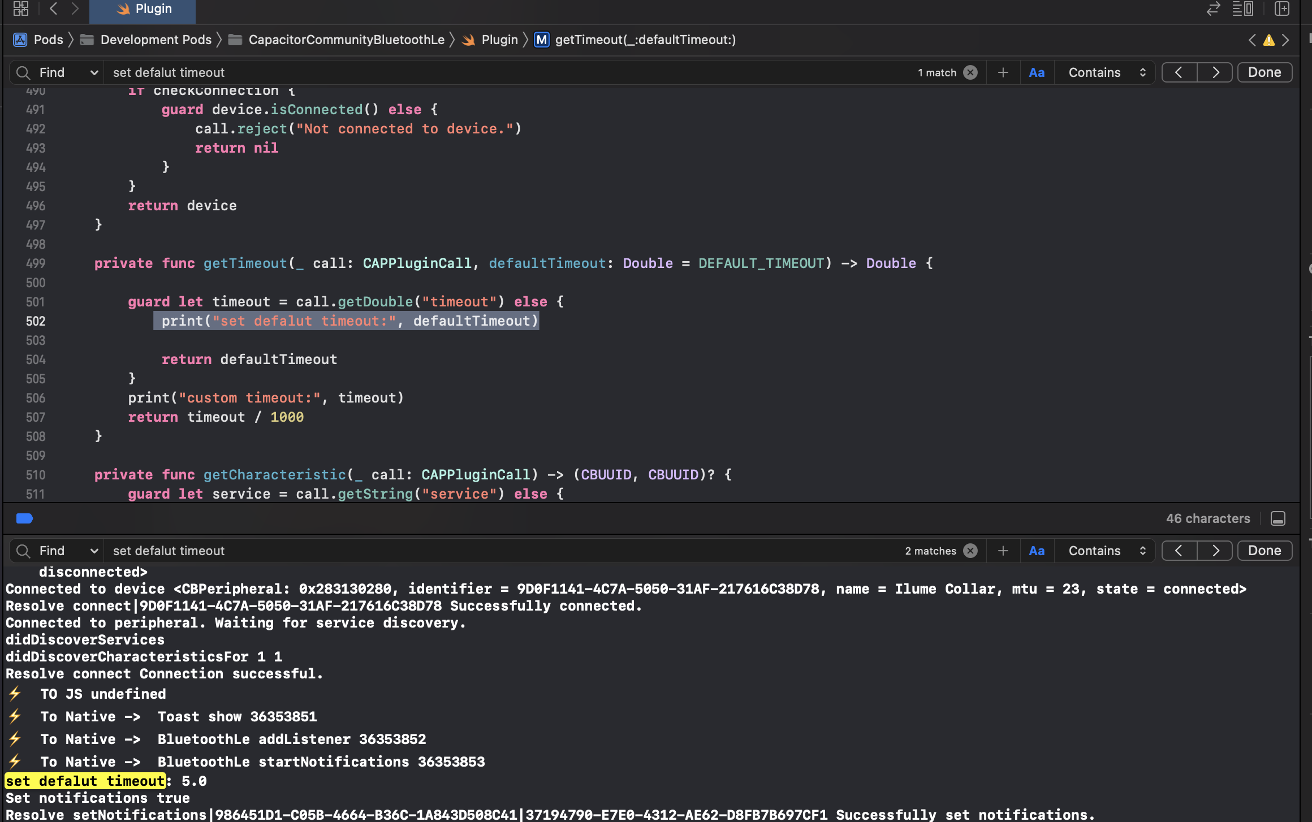Viewport: 1312px width, 822px height.
Task: Clear the console search using the x on 2 matches
Action: [970, 550]
